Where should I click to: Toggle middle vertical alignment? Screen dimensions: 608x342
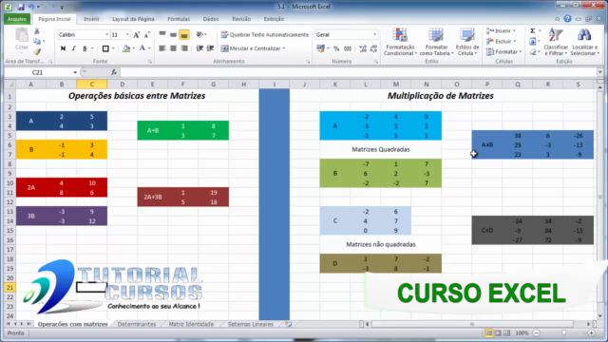[173, 35]
